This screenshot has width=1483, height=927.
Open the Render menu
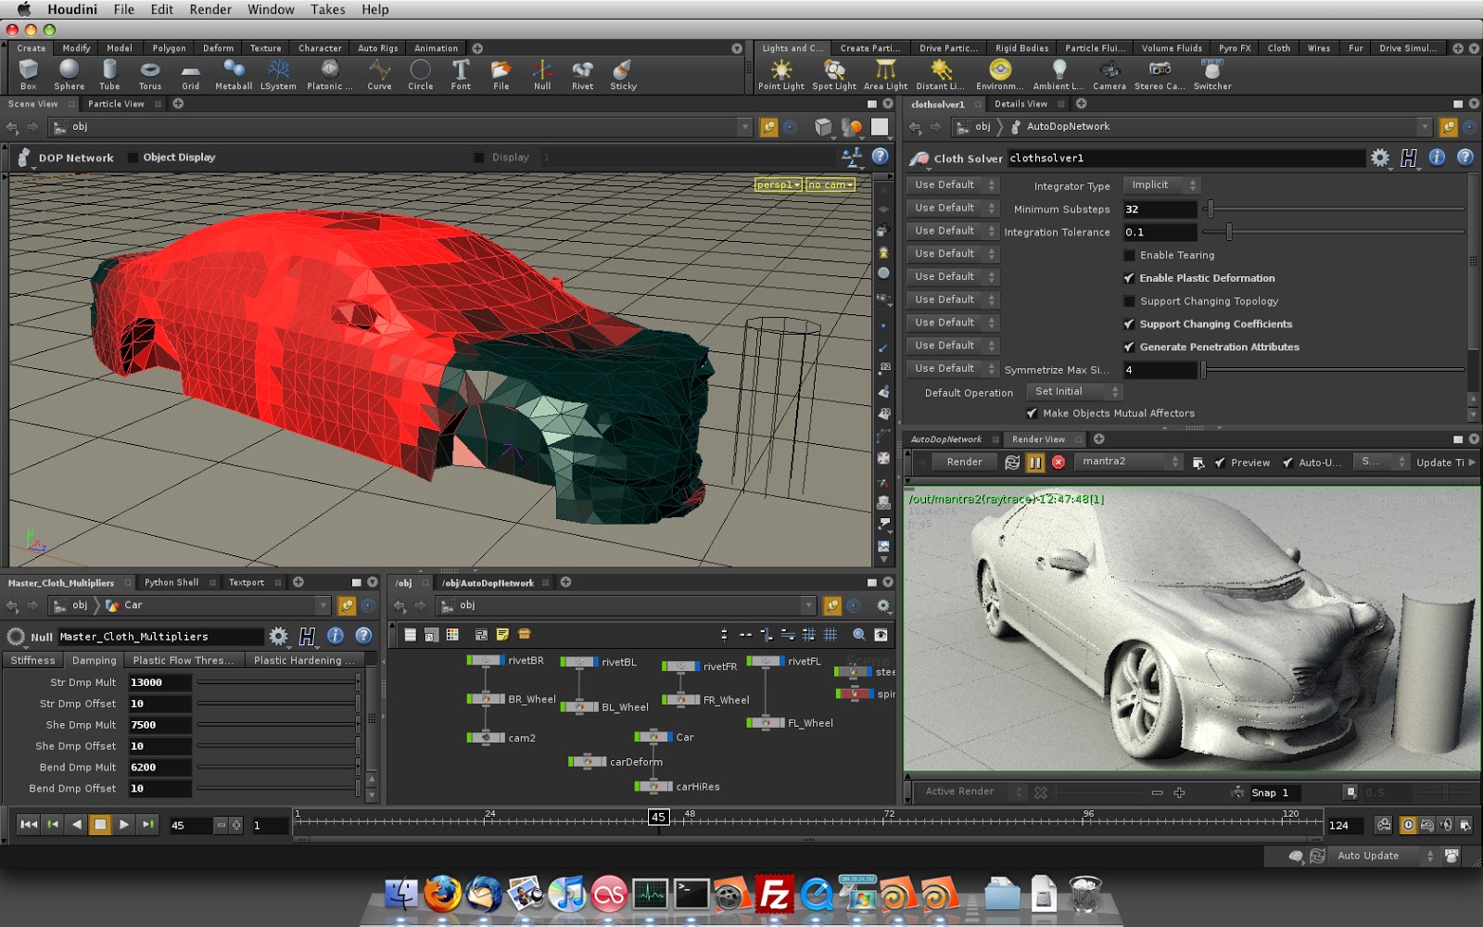click(x=210, y=9)
